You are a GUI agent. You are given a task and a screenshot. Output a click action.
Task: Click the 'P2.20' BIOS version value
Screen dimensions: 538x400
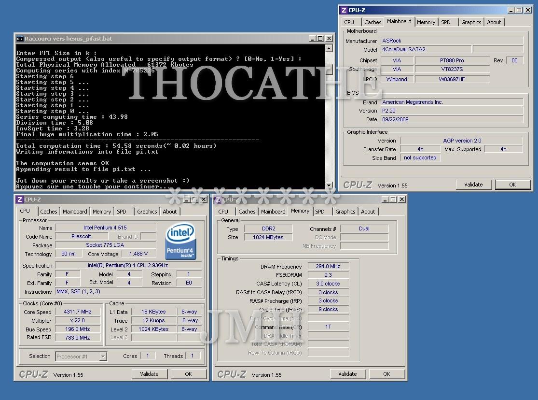[452, 111]
